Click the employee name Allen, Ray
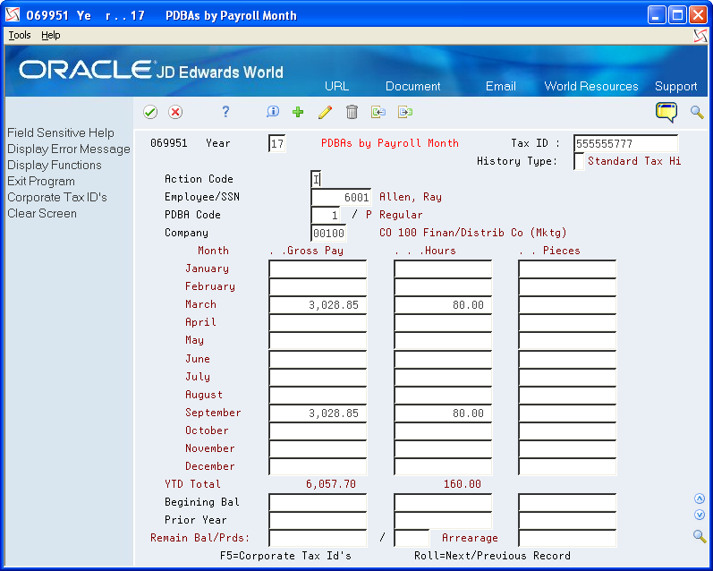Viewport: 713px width, 571px height. point(411,197)
